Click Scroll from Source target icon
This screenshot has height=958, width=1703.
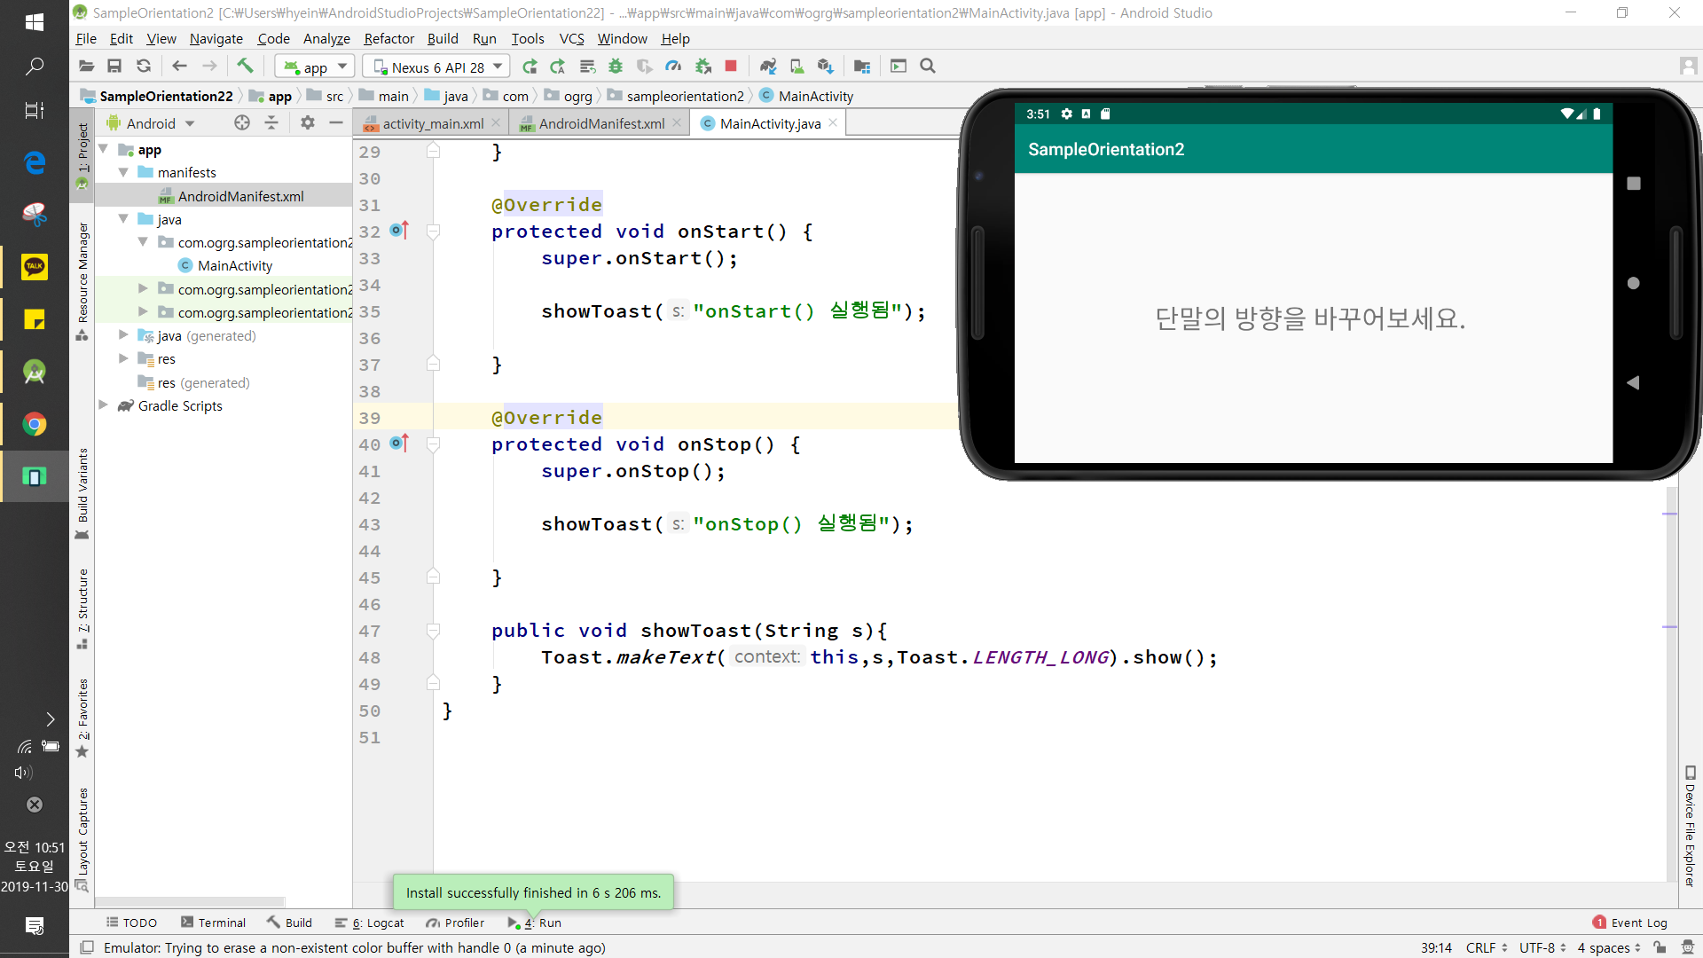coord(242,123)
